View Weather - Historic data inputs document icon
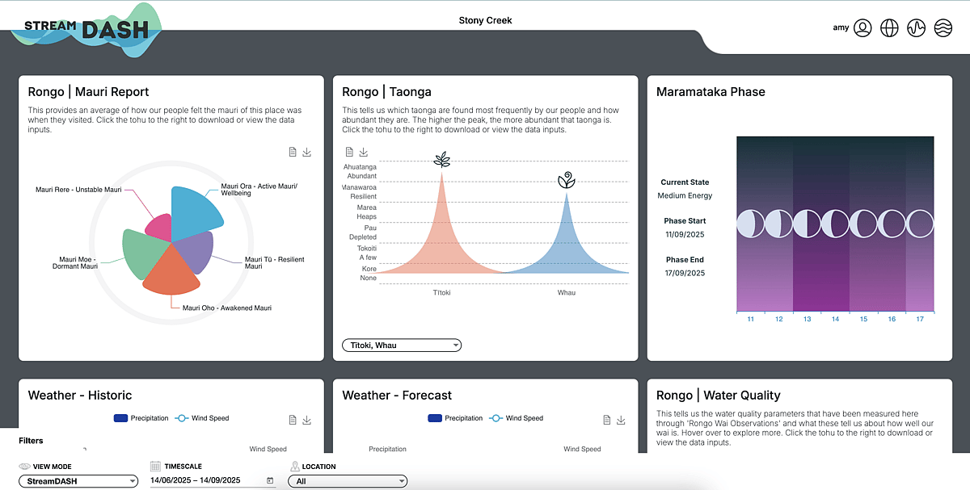This screenshot has height=490, width=970. point(293,420)
